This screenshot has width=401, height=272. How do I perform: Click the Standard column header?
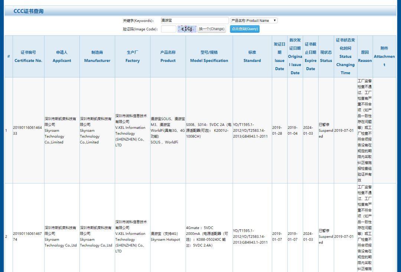(x=252, y=56)
